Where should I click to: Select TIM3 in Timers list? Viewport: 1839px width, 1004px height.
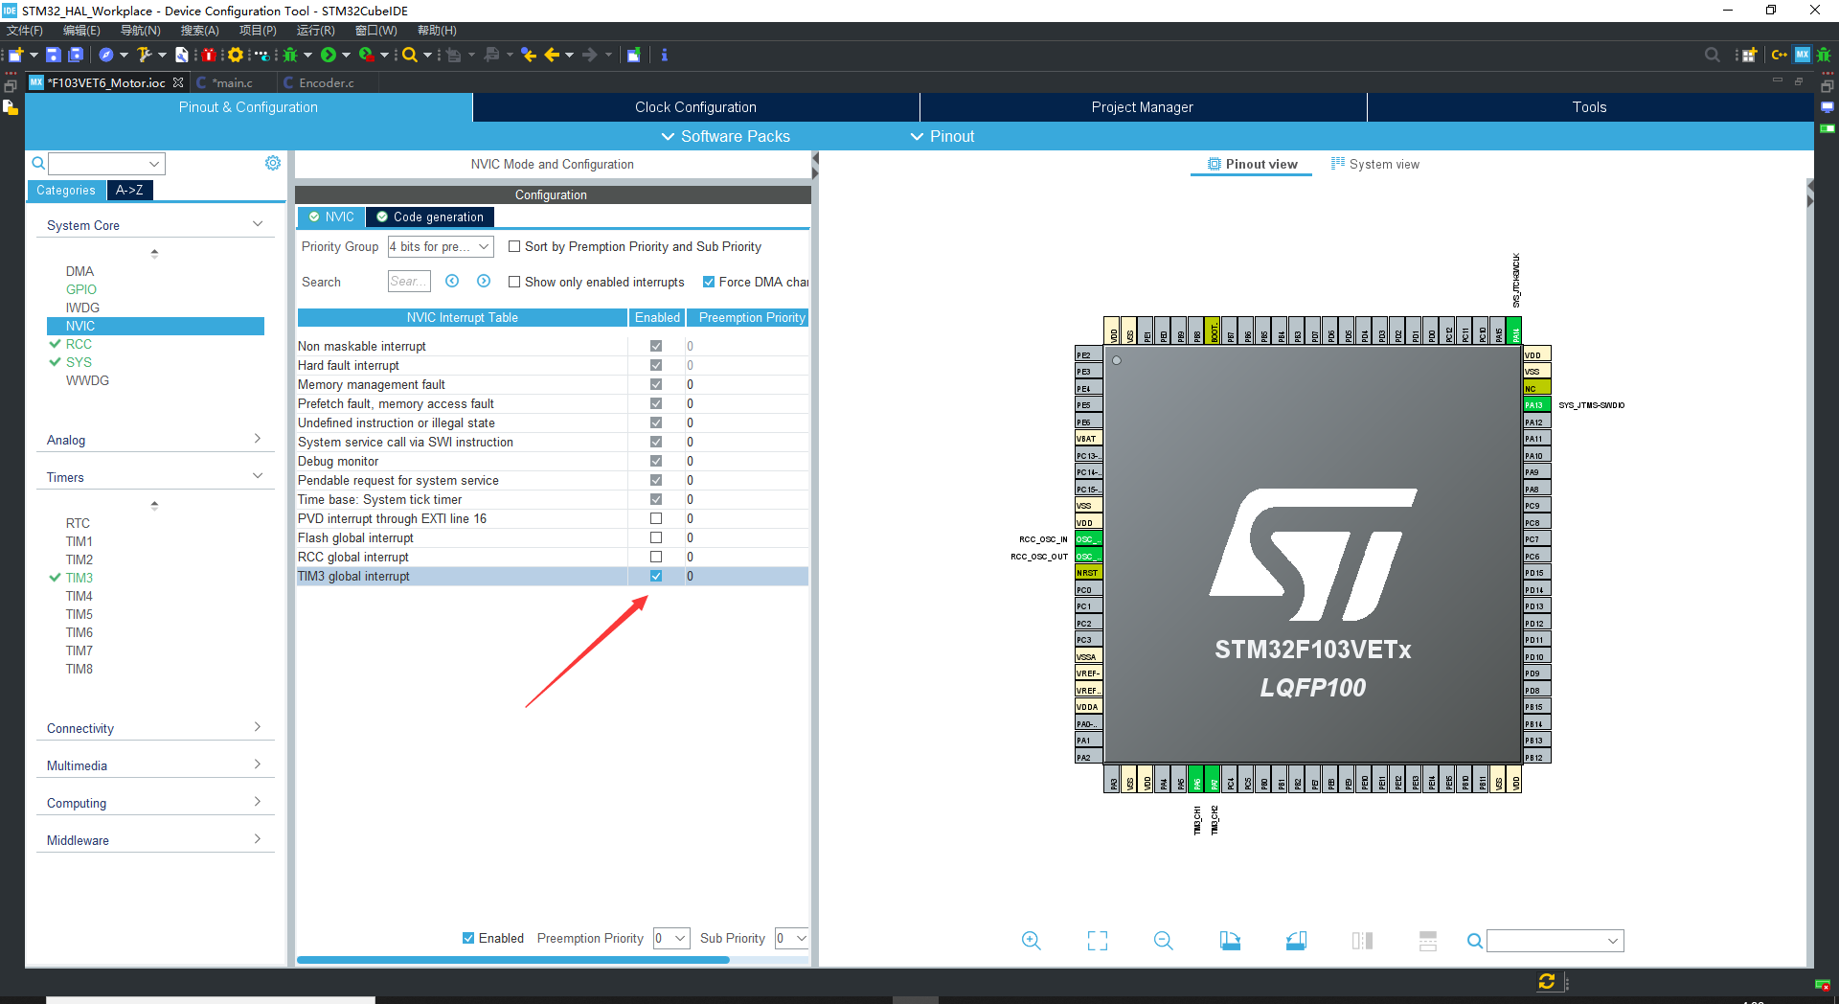click(79, 578)
